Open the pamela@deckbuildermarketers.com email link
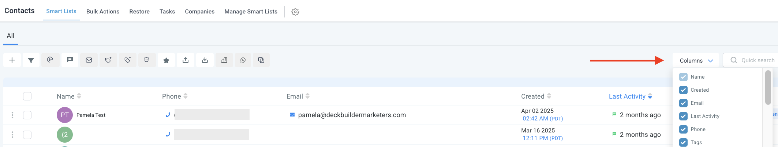The image size is (778, 147). coord(352,115)
